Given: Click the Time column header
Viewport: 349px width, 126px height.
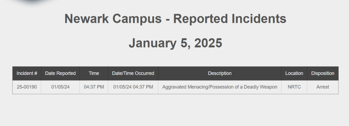Looking at the screenshot, I should (94, 73).
